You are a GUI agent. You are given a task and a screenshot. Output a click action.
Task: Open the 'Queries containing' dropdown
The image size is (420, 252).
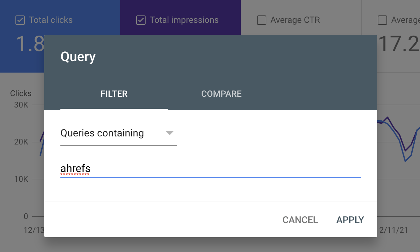(x=118, y=133)
